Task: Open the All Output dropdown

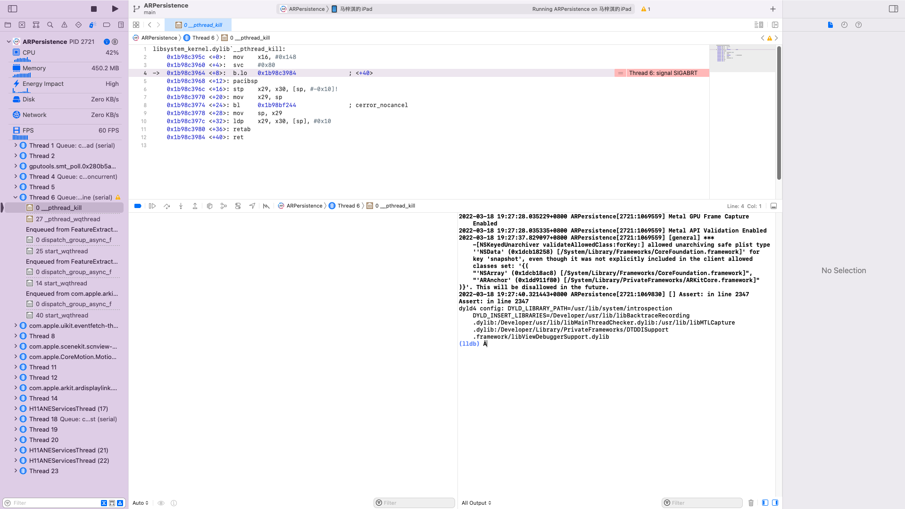Action: [476, 503]
